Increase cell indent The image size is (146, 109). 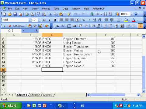pos(112,20)
